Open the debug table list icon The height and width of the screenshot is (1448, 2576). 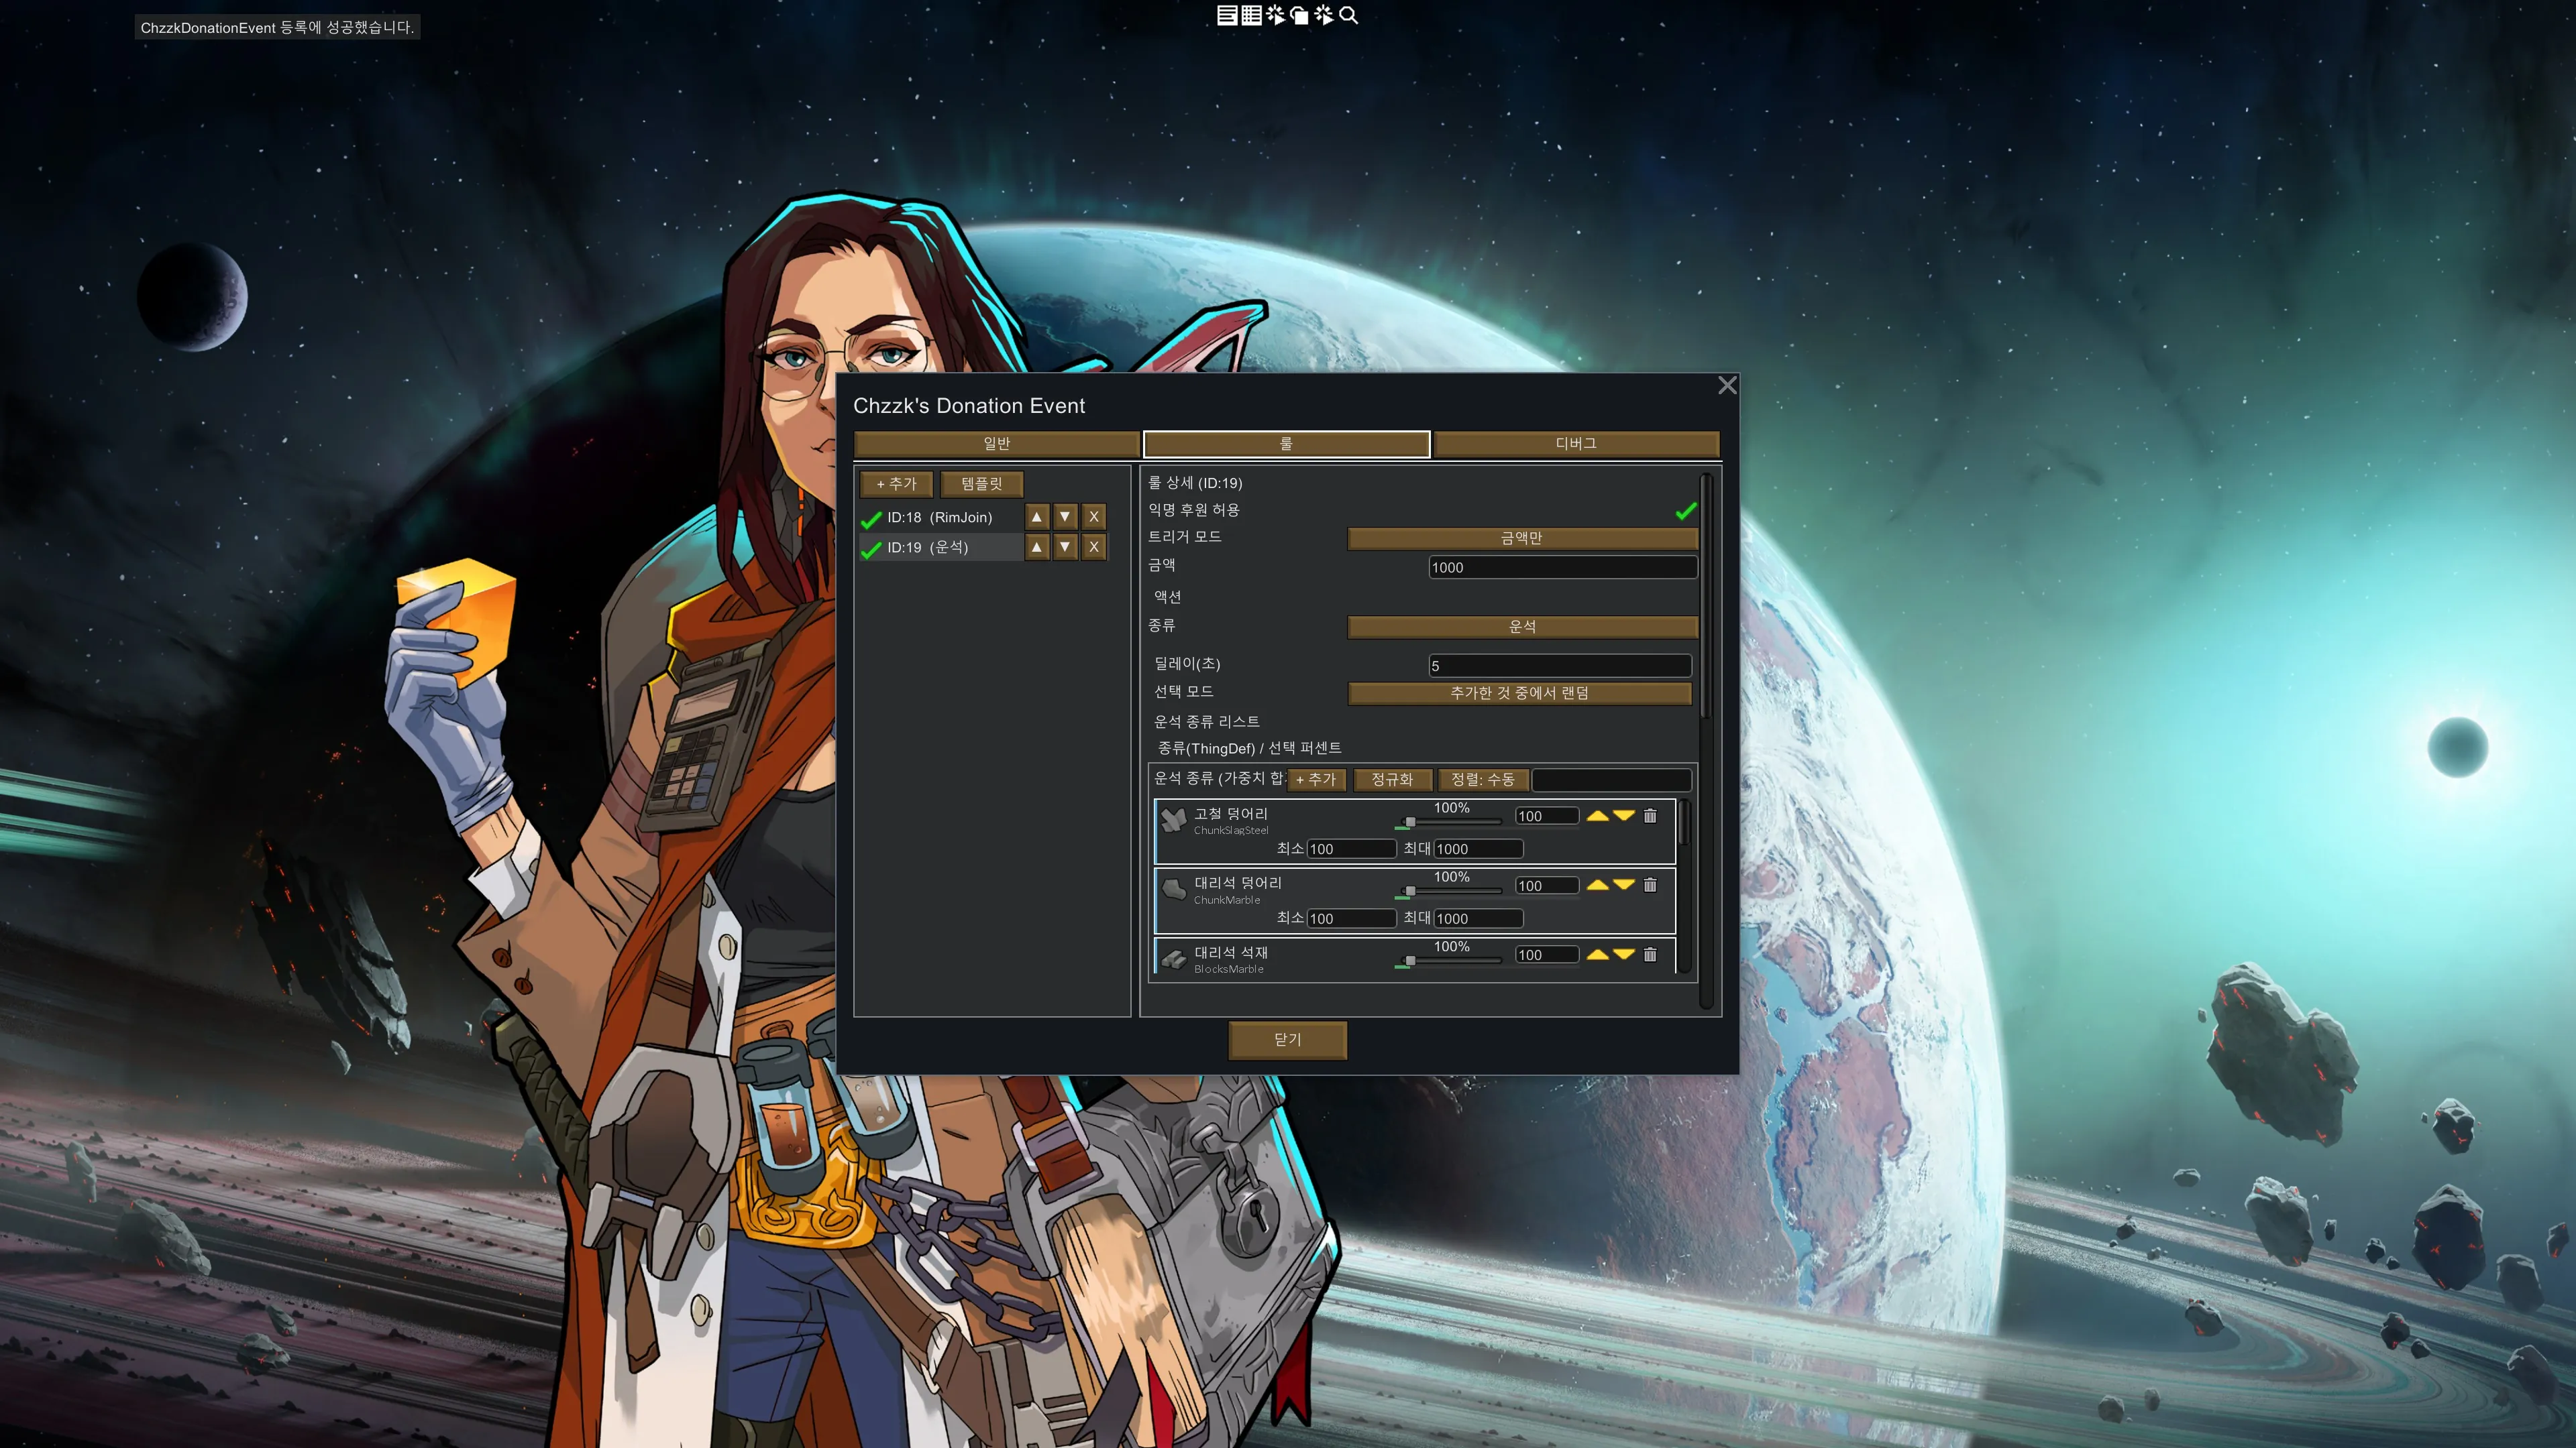pyautogui.click(x=1251, y=15)
